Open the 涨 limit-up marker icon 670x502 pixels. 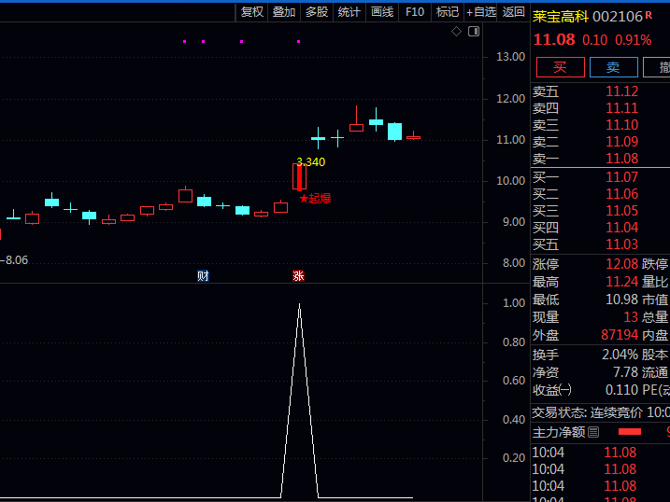(x=298, y=276)
